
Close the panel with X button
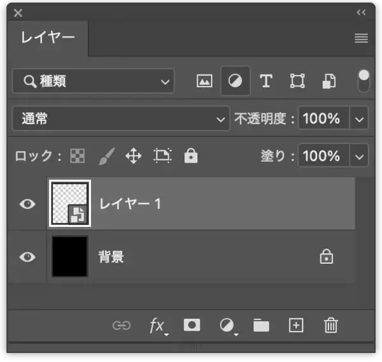(x=18, y=13)
